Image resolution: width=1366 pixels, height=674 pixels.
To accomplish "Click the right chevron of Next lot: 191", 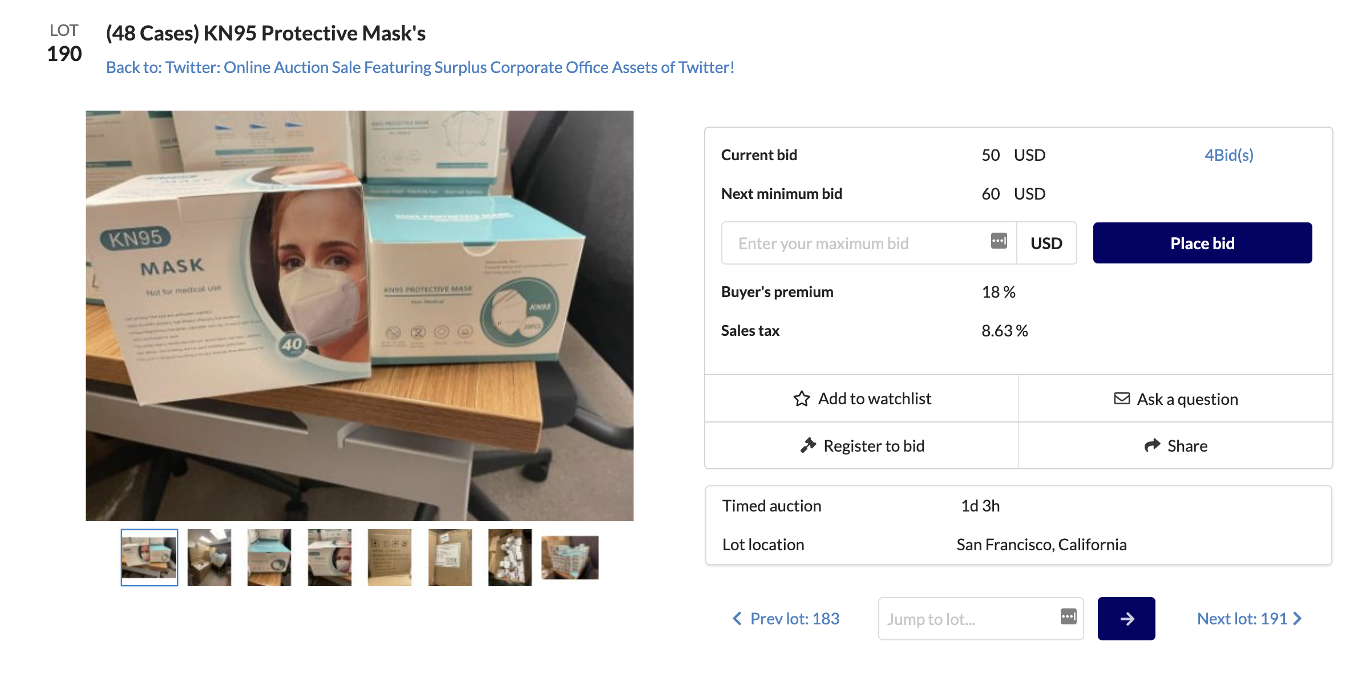I will pyautogui.click(x=1298, y=619).
